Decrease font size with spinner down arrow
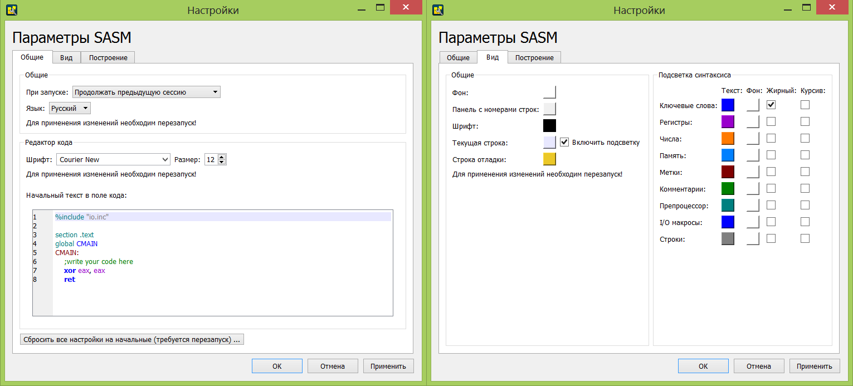The height and width of the screenshot is (386, 853). (222, 162)
